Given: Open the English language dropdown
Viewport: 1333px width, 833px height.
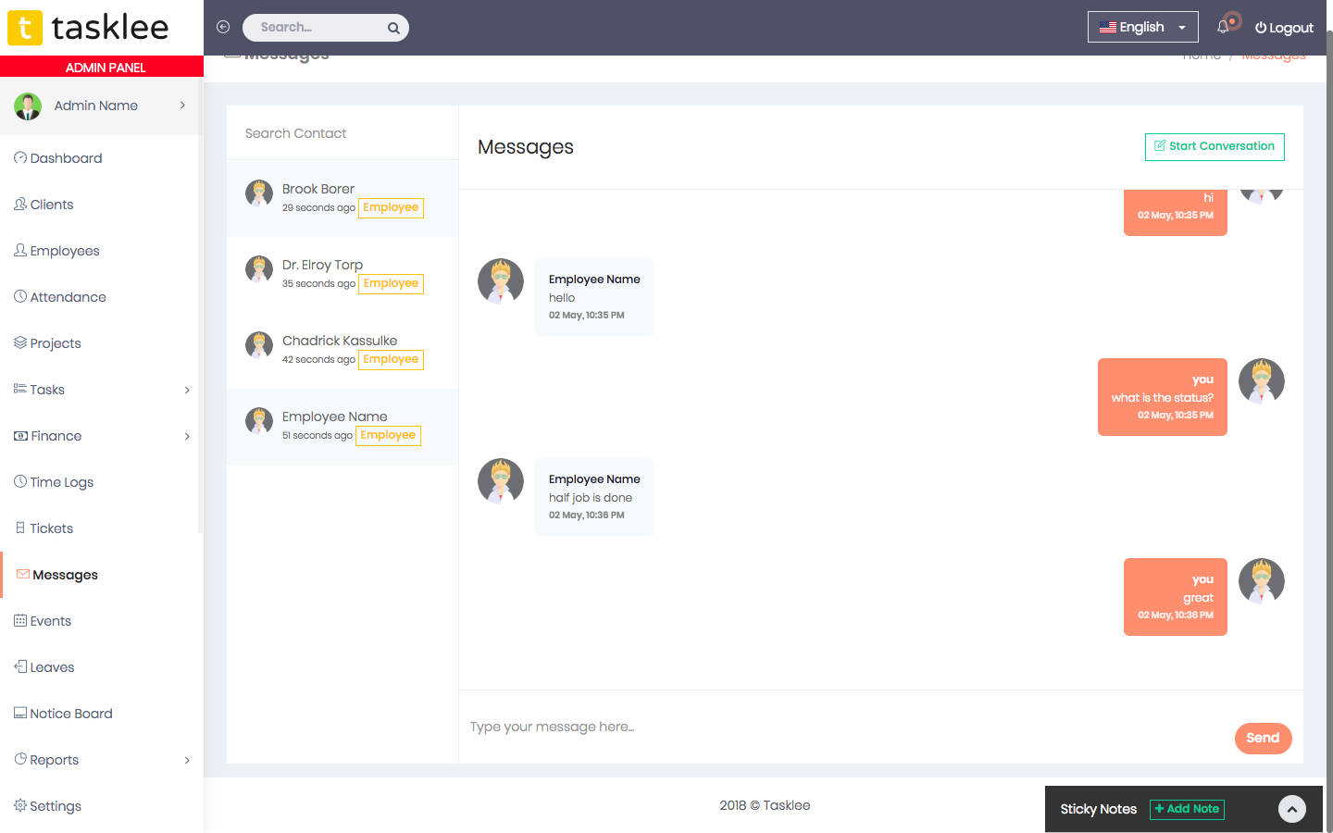Looking at the screenshot, I should pyautogui.click(x=1142, y=27).
